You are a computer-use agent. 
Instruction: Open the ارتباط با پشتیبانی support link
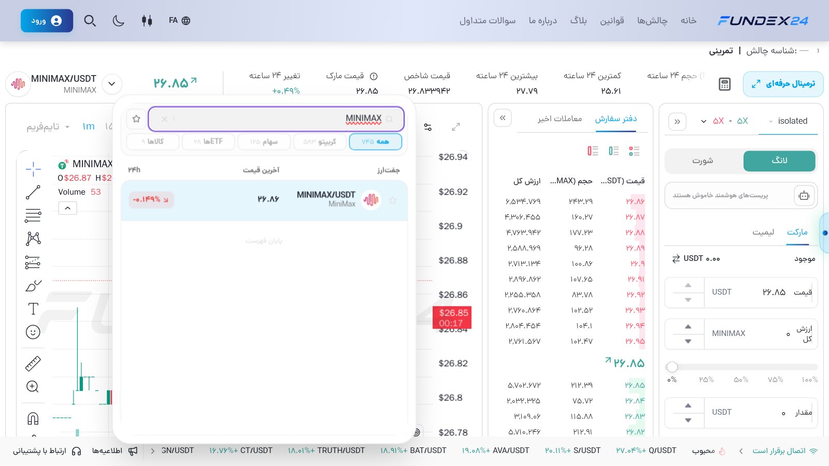(x=47, y=451)
